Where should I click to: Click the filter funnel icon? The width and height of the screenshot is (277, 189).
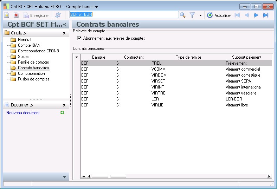point(192,15)
